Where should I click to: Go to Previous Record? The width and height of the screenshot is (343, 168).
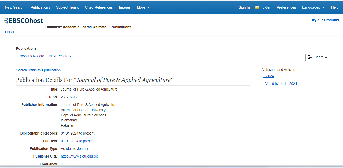click(30, 56)
